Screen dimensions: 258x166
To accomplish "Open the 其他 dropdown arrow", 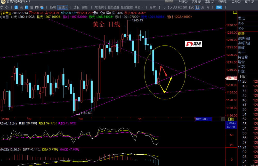I will pos(143,7).
